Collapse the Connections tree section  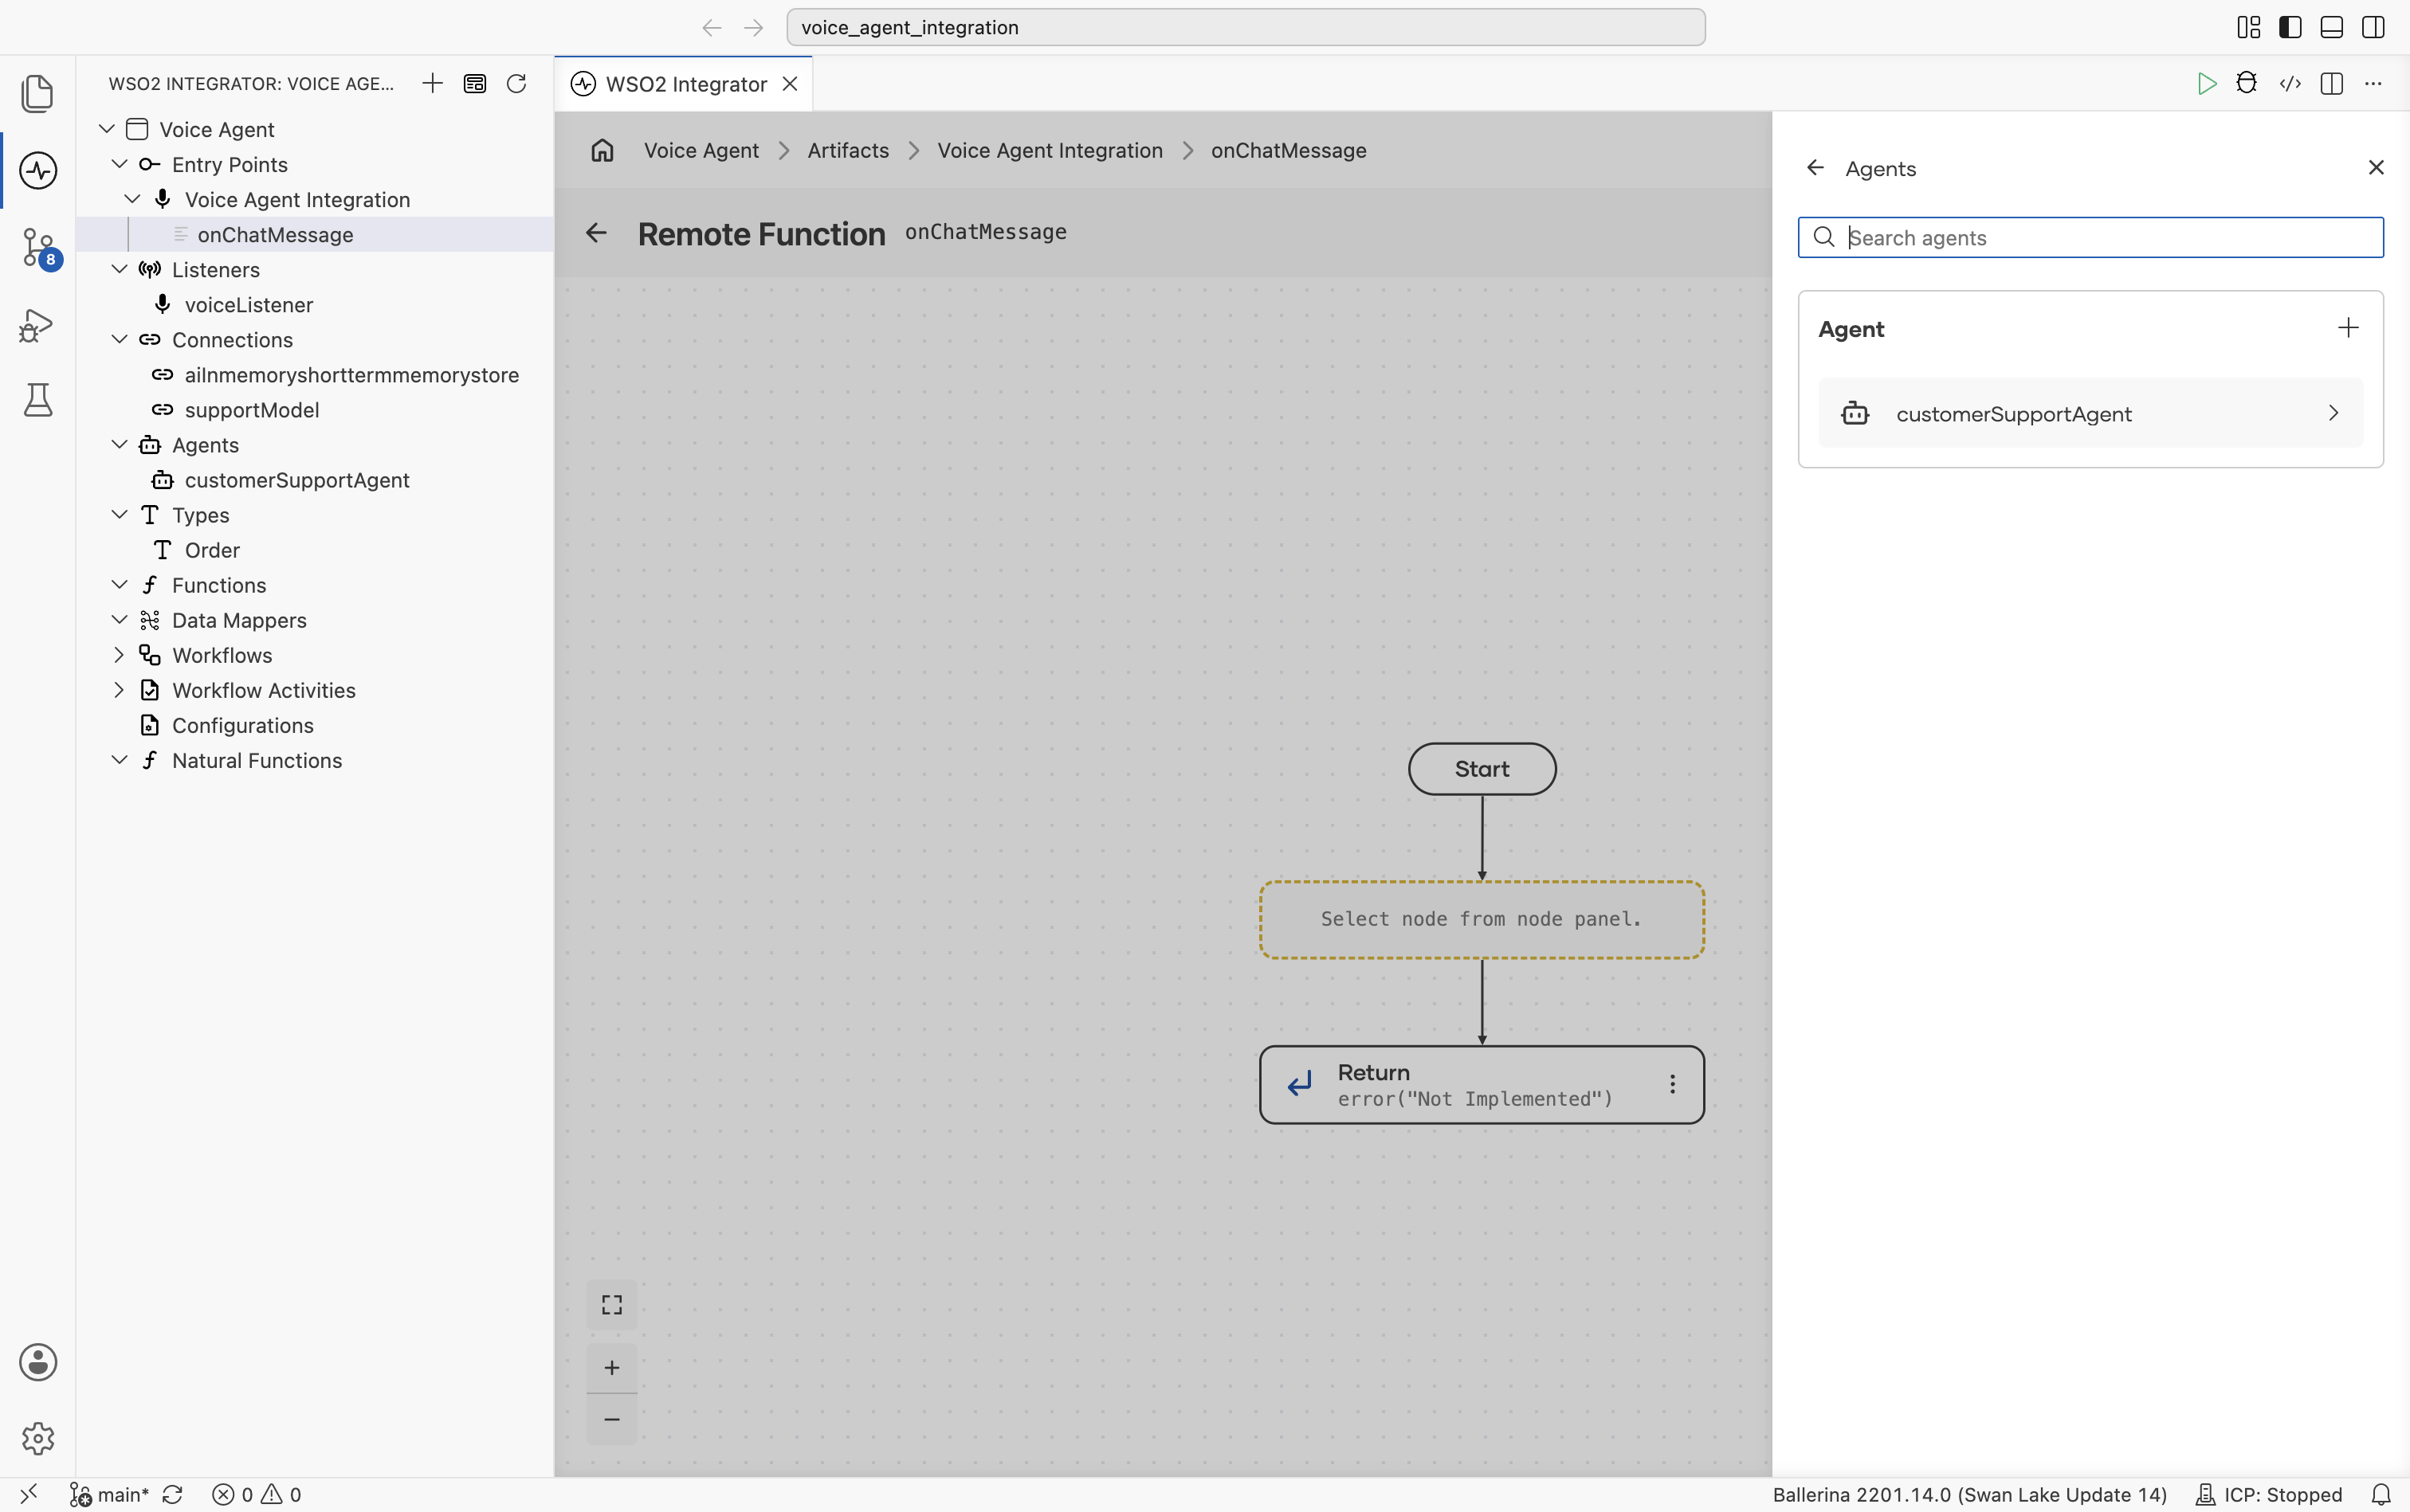[x=119, y=339]
